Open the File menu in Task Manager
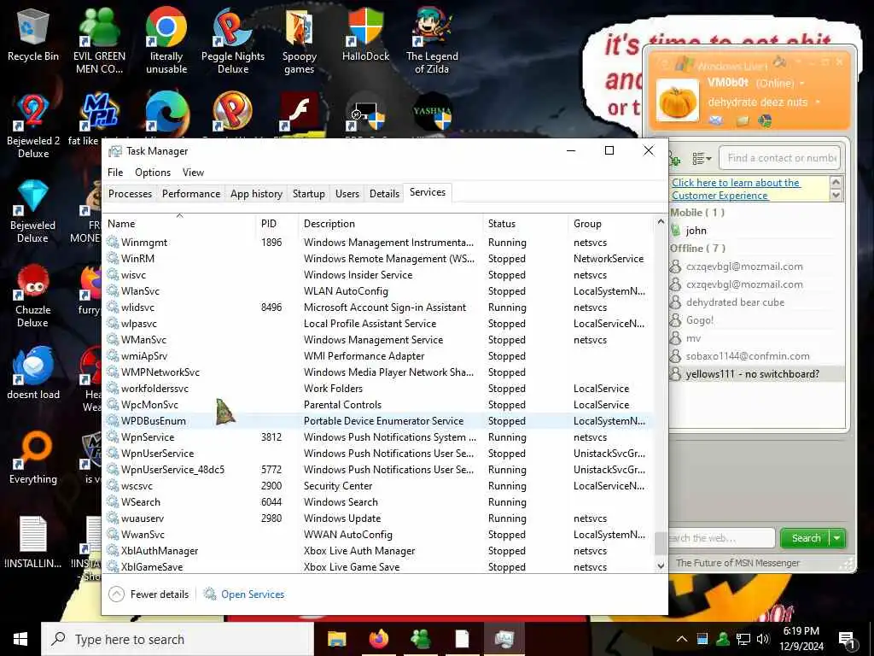This screenshot has width=874, height=656. tap(115, 173)
